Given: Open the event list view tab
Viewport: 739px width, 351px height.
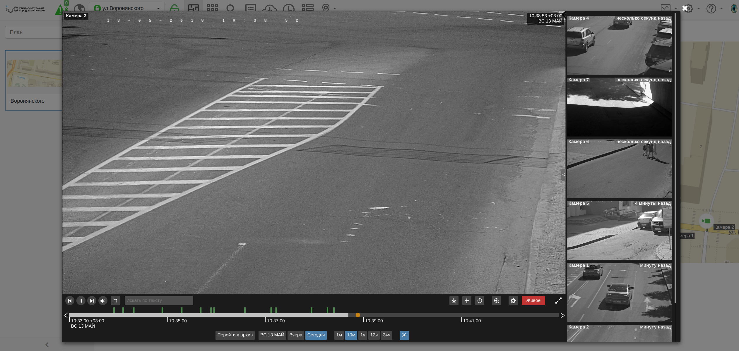Looking at the screenshot, I should click(x=250, y=8).
